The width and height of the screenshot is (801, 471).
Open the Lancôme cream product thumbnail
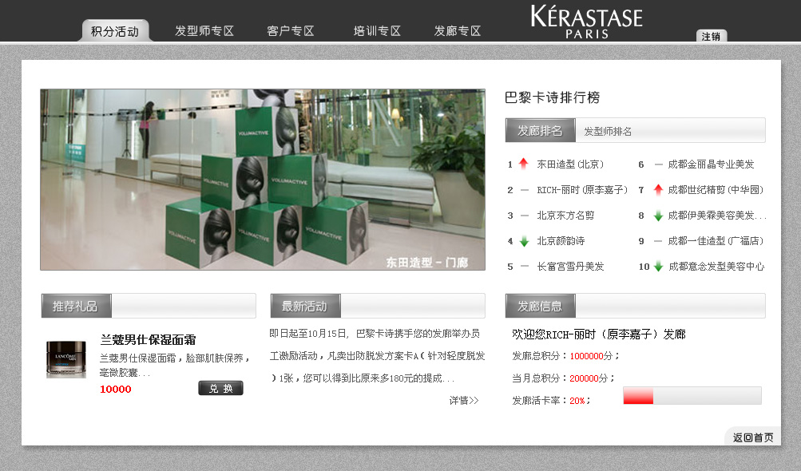coord(66,359)
